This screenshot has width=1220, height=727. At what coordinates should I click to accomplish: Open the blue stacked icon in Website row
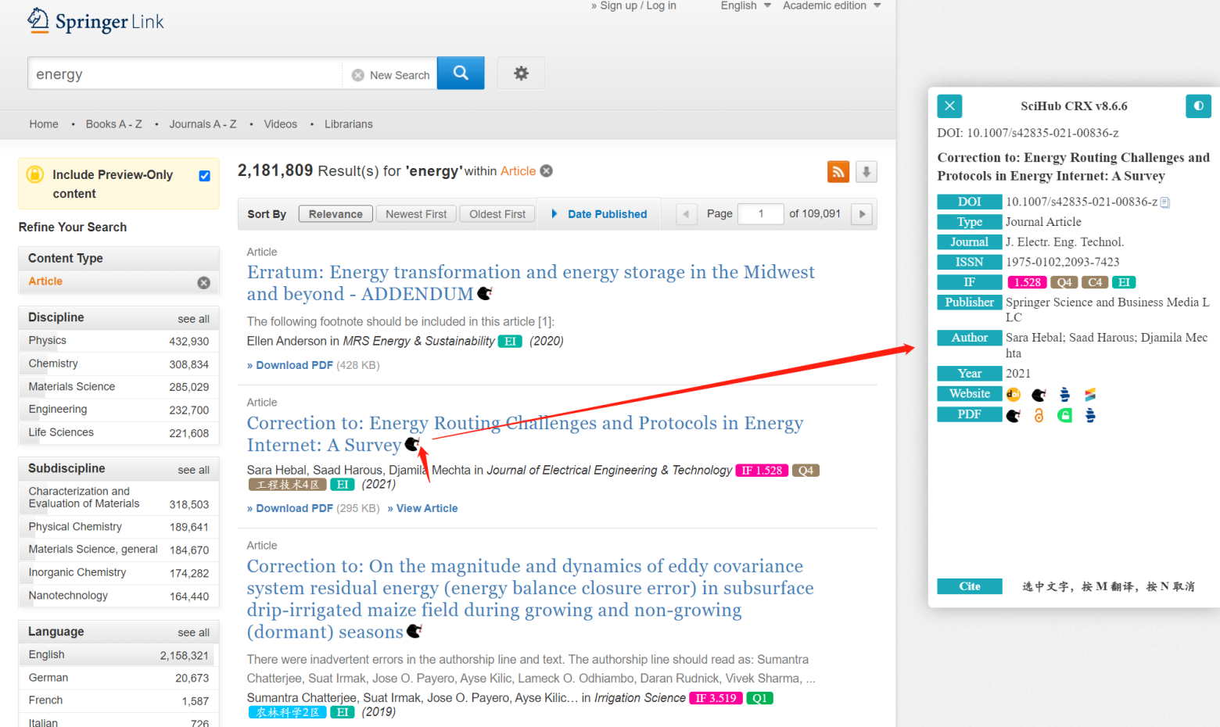pos(1064,394)
